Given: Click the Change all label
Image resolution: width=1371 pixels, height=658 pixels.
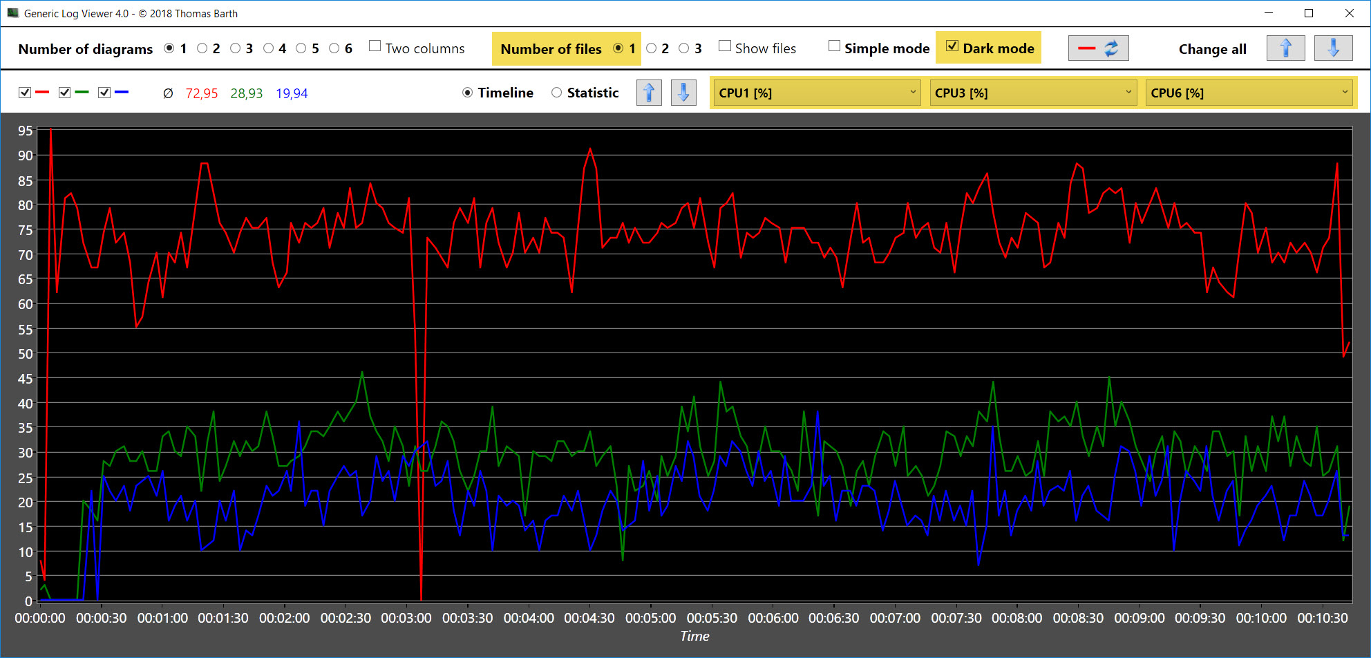Looking at the screenshot, I should tap(1213, 49).
